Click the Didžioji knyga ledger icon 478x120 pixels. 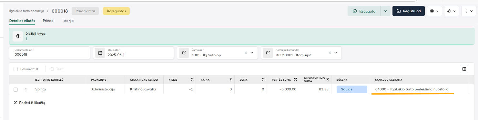pyautogui.click(x=18, y=36)
